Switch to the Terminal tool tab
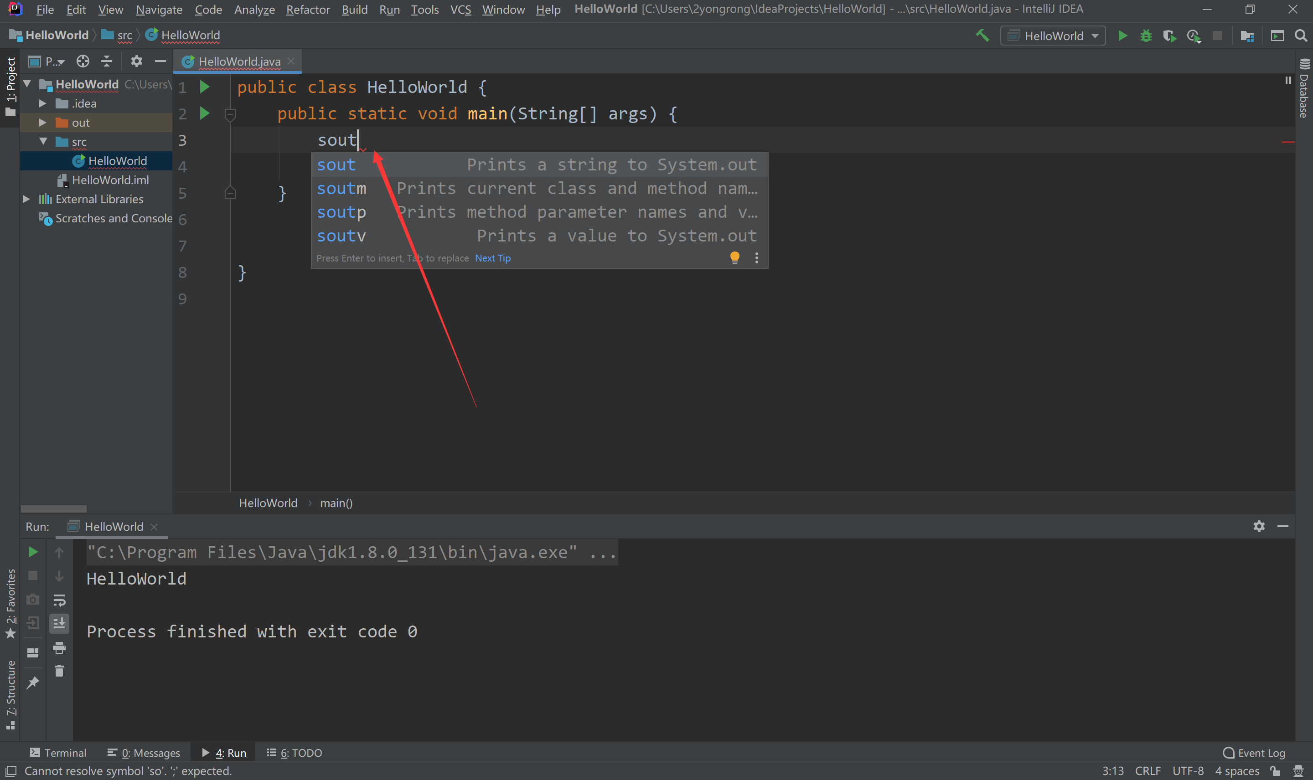Screen dimensions: 1313x780 coord(58,753)
